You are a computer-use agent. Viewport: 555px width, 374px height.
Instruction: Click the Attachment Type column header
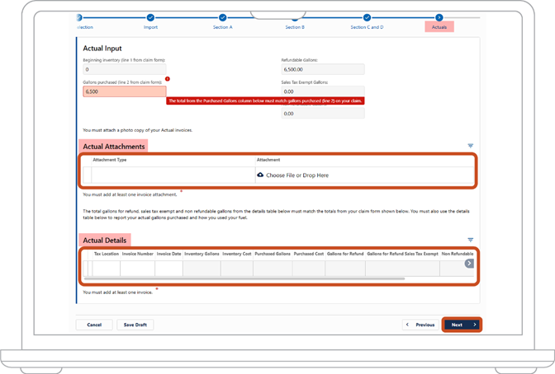(109, 160)
